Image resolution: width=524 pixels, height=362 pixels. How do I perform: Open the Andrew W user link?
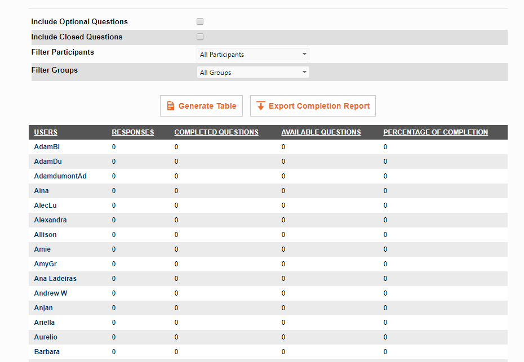[51, 293]
